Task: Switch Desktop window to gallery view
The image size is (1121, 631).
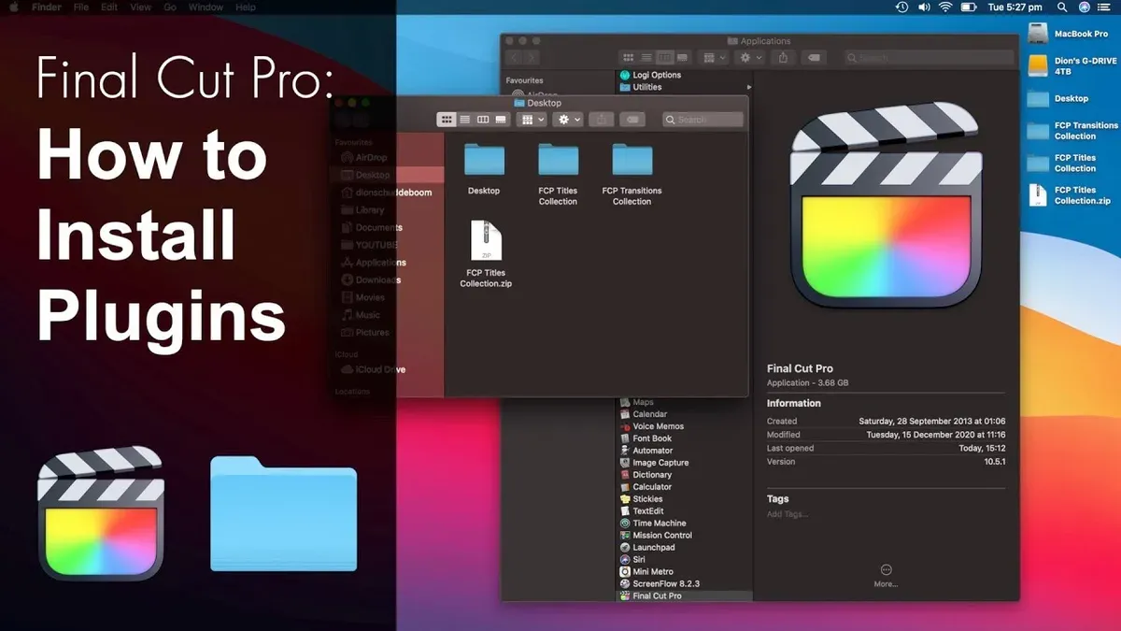Action: point(501,120)
